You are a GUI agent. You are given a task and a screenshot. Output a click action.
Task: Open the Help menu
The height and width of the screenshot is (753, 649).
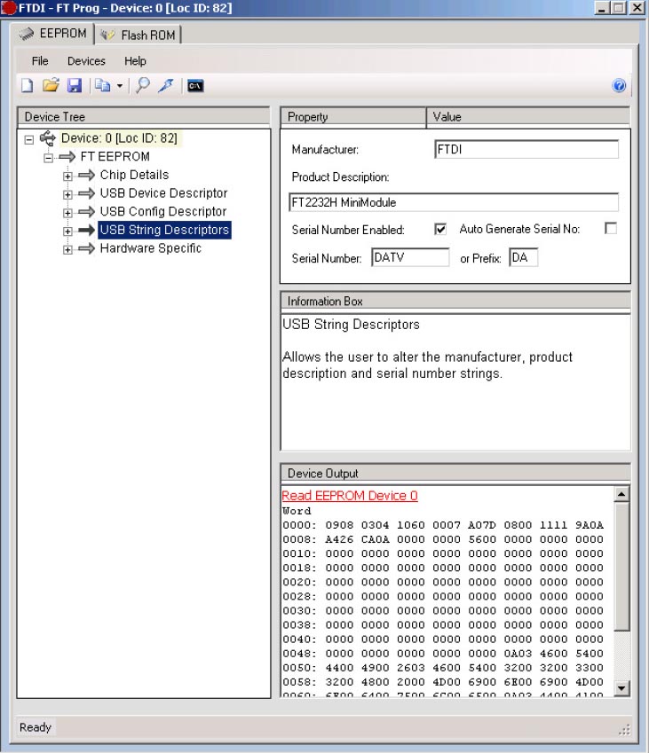[135, 61]
